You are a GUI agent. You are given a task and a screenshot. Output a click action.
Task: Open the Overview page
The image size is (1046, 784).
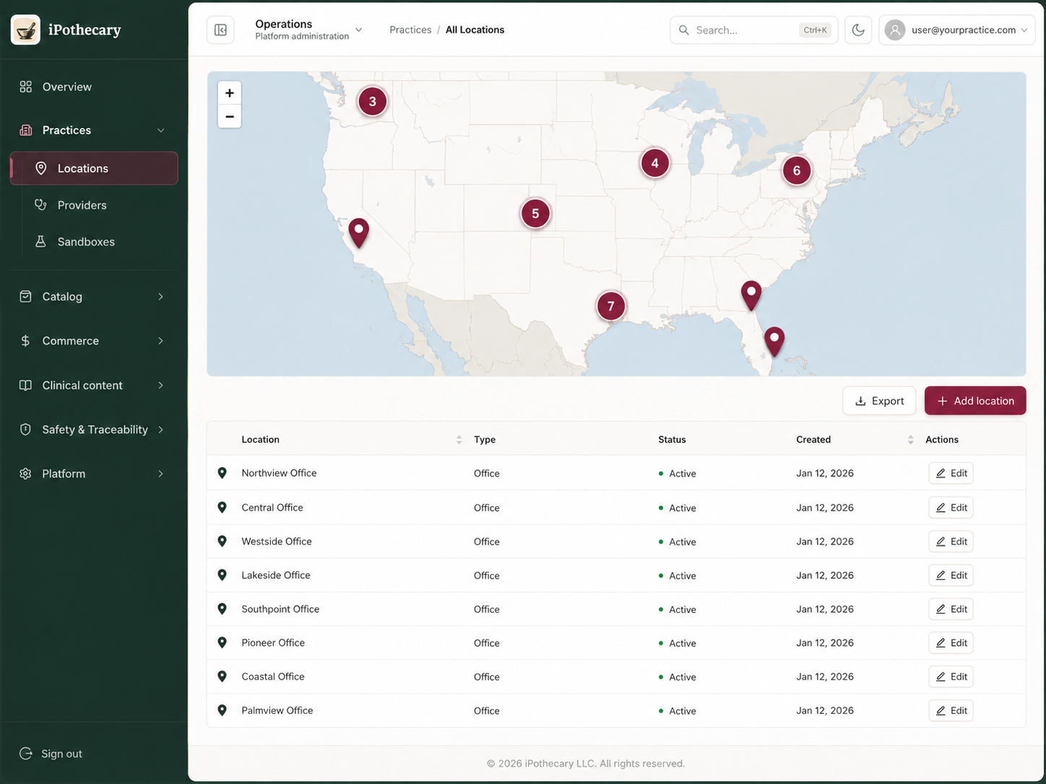pos(94,87)
